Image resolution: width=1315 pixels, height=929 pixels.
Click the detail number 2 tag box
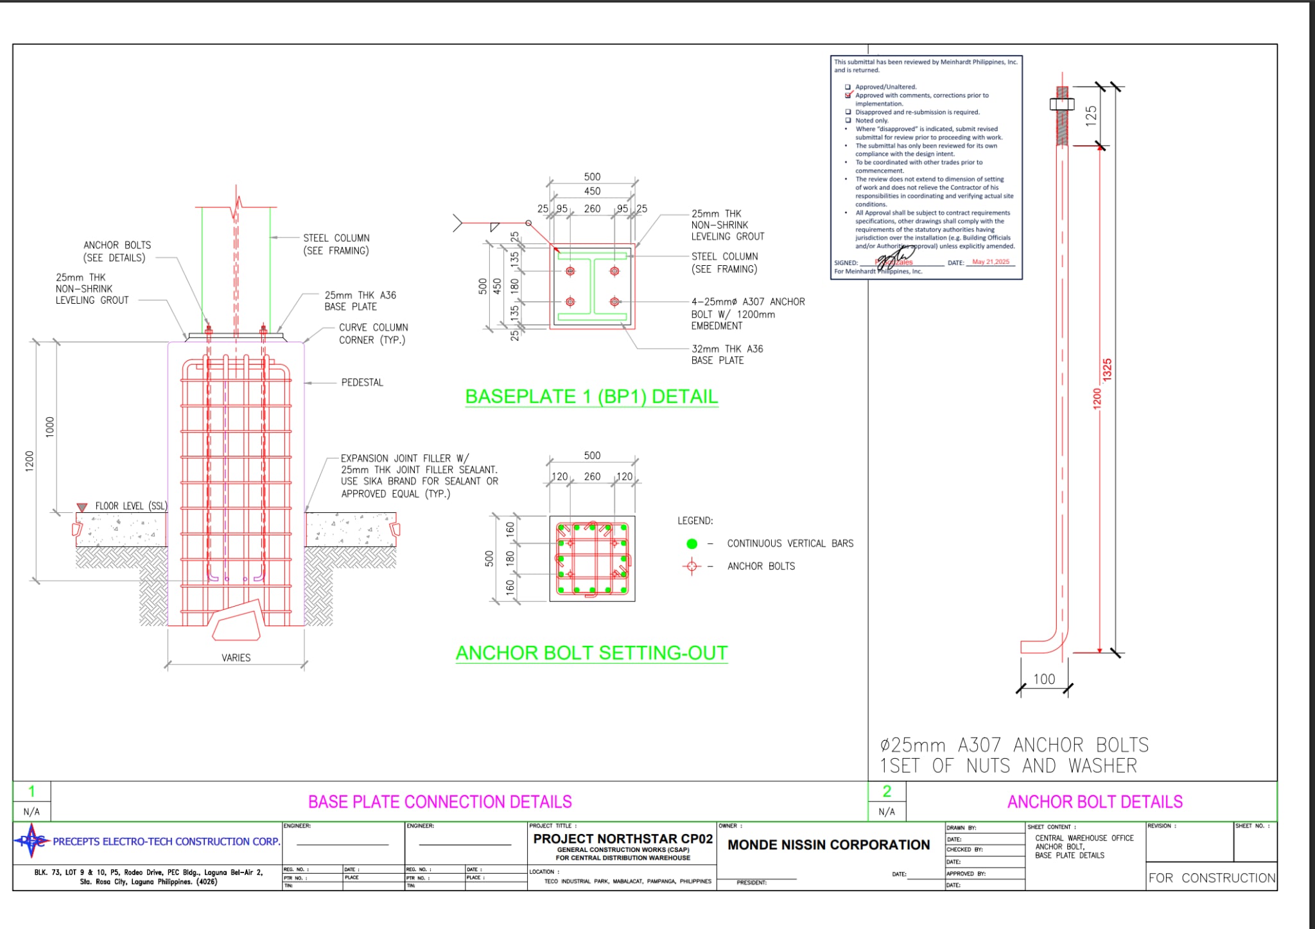click(887, 792)
